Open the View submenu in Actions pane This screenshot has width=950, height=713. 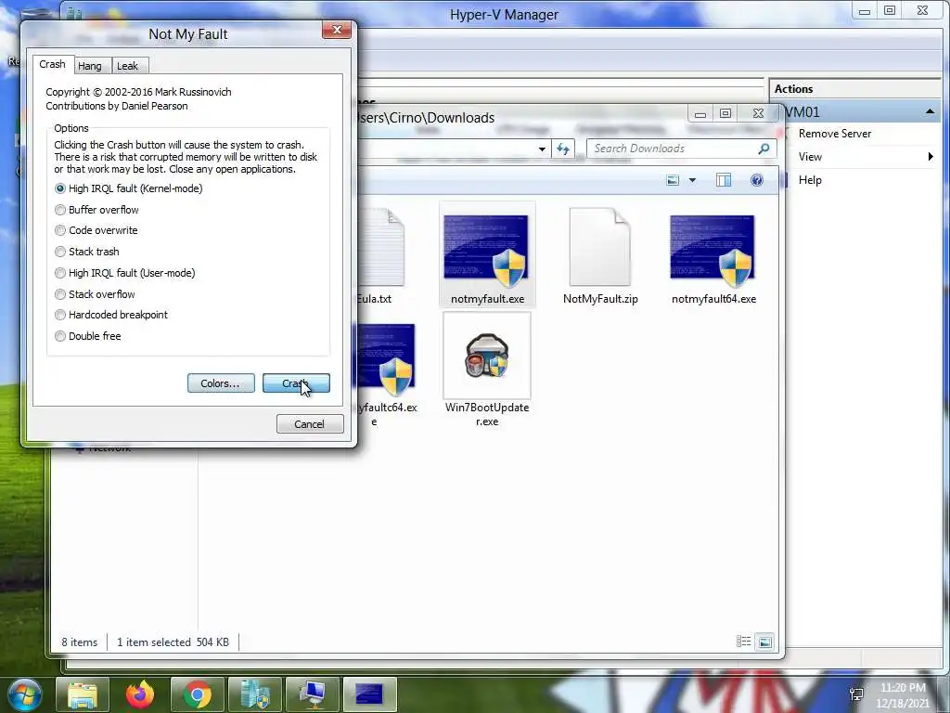[x=810, y=156]
